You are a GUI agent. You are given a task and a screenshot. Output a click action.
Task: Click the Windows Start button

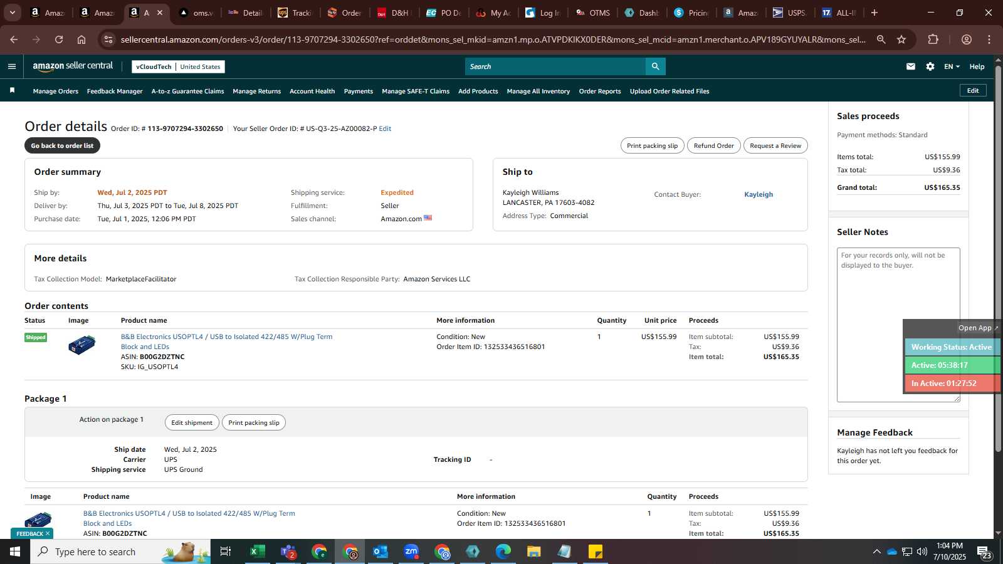point(15,551)
